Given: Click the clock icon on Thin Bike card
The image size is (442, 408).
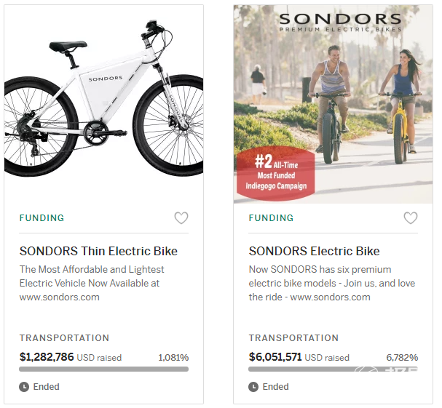Looking at the screenshot, I should pos(24,387).
